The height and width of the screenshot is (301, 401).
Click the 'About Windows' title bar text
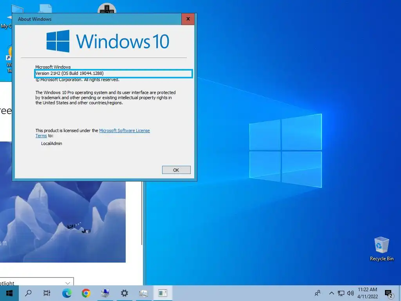click(x=34, y=19)
